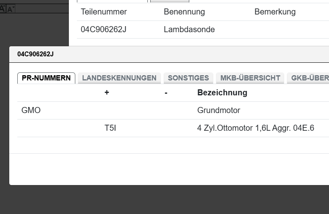The height and width of the screenshot is (214, 329).
Task: Select the SONSTIGES tab
Action: coord(188,78)
